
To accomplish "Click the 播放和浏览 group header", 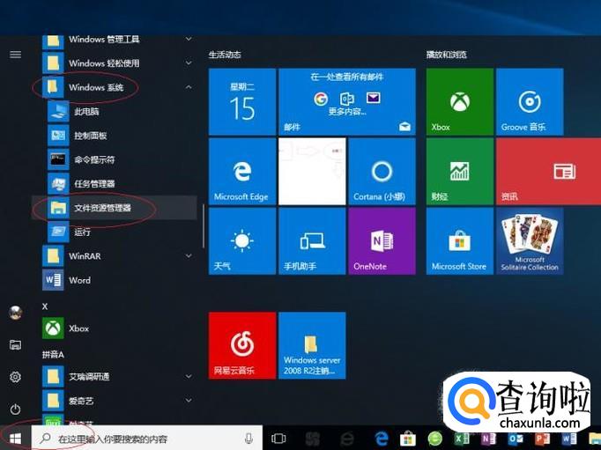I will (447, 55).
